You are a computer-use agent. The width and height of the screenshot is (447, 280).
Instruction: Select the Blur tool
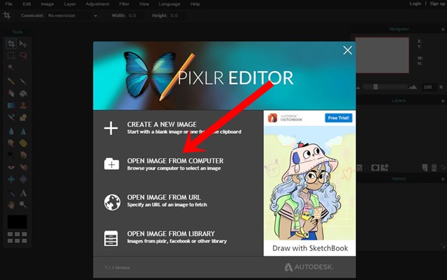pyautogui.click(x=11, y=132)
